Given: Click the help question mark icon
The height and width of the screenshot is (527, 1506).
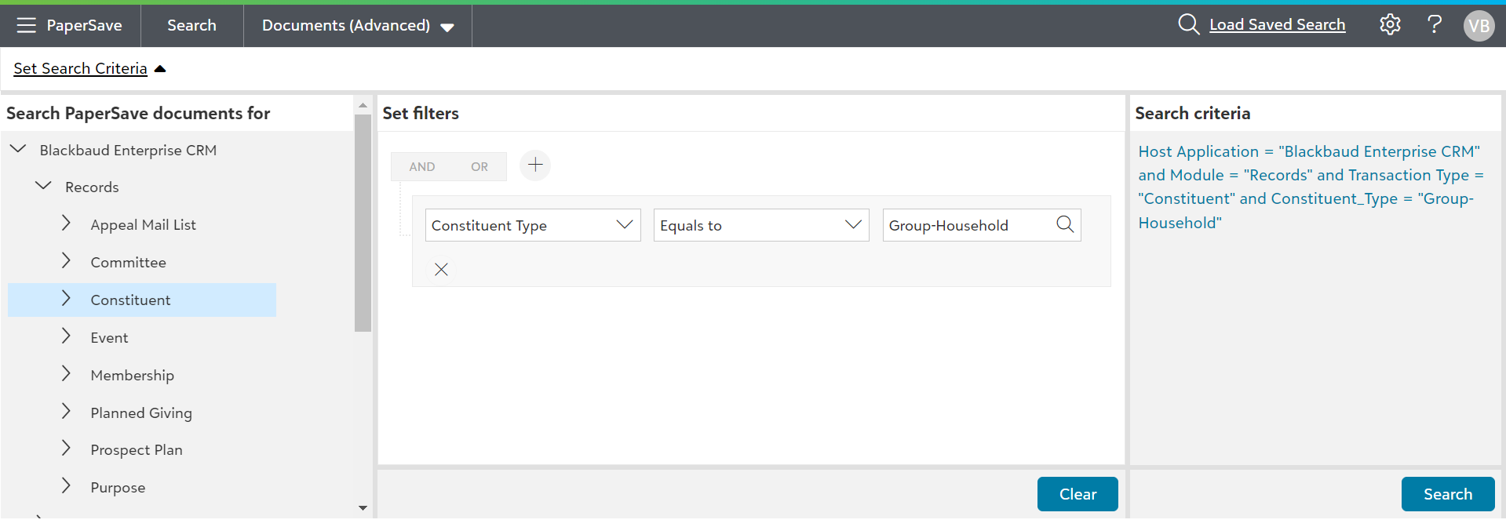Looking at the screenshot, I should pos(1434,25).
